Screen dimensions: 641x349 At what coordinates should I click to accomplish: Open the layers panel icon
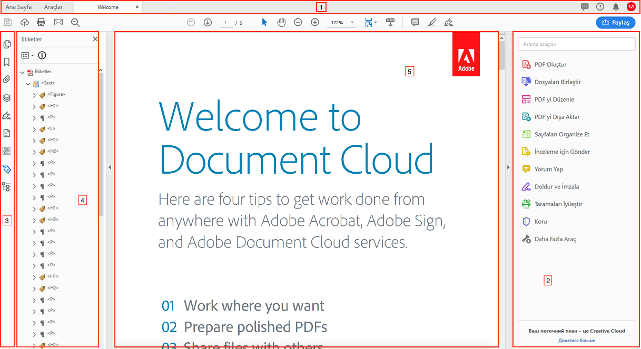point(7,97)
